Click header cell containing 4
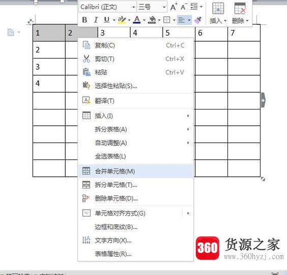 tap(147, 33)
